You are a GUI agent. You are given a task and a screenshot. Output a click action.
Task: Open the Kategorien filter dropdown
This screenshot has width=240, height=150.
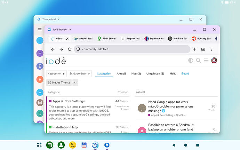pos(56,74)
